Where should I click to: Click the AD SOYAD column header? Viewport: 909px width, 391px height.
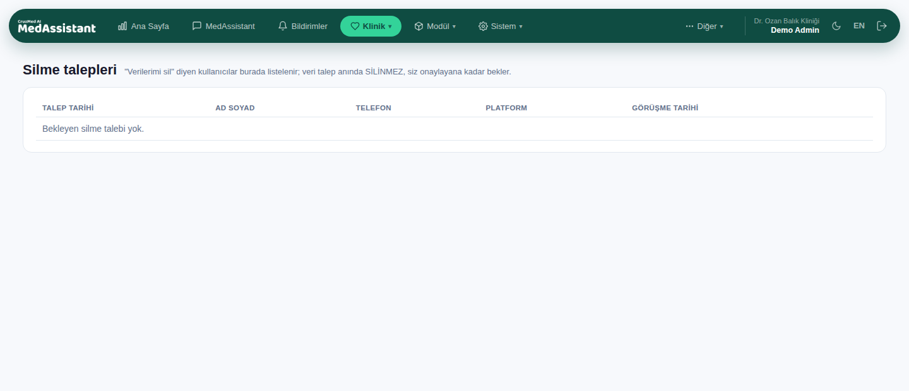click(235, 108)
